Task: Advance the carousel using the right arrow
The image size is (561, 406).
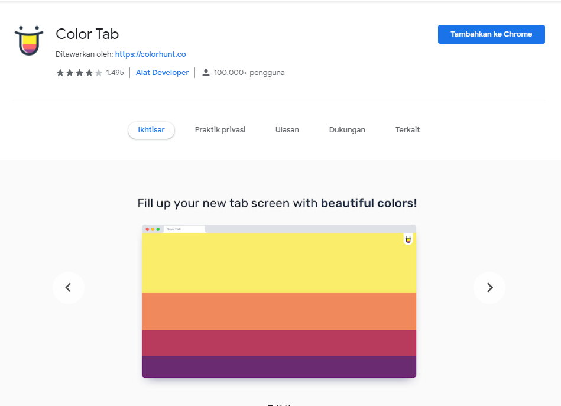Action: [489, 288]
